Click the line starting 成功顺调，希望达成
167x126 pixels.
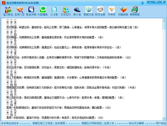72,27
